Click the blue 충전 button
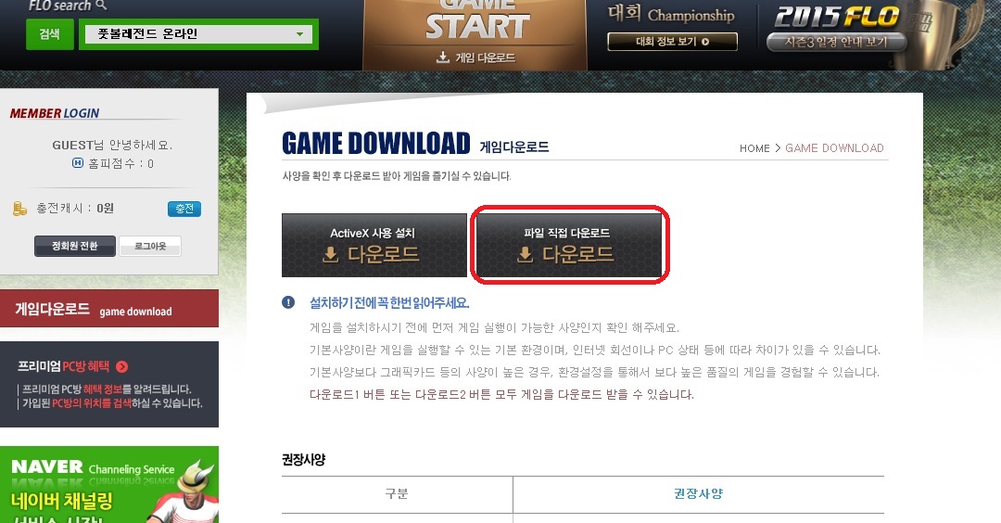 184,209
